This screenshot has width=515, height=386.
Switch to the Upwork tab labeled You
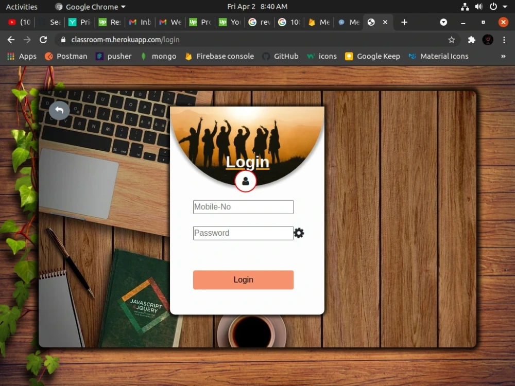pos(230,22)
